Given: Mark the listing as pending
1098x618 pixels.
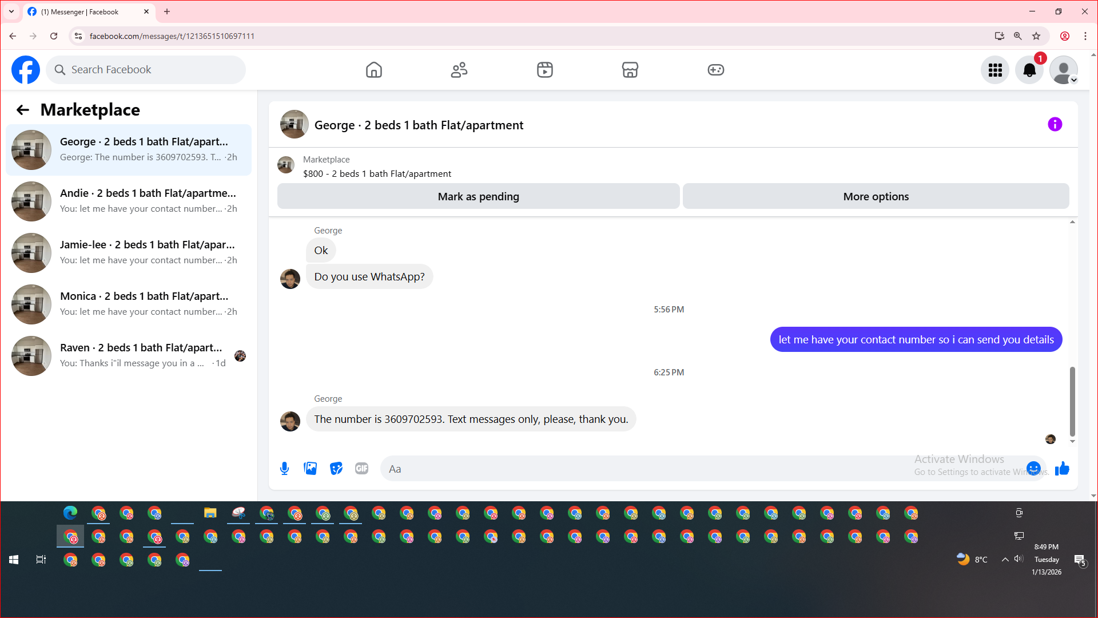Looking at the screenshot, I should point(478,196).
